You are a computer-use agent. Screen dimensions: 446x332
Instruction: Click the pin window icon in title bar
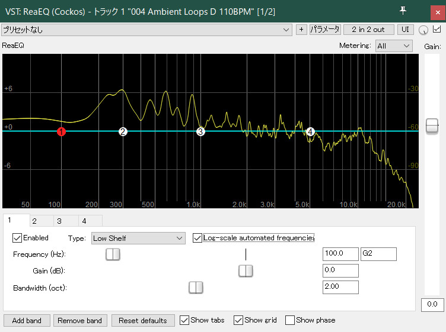point(404,11)
